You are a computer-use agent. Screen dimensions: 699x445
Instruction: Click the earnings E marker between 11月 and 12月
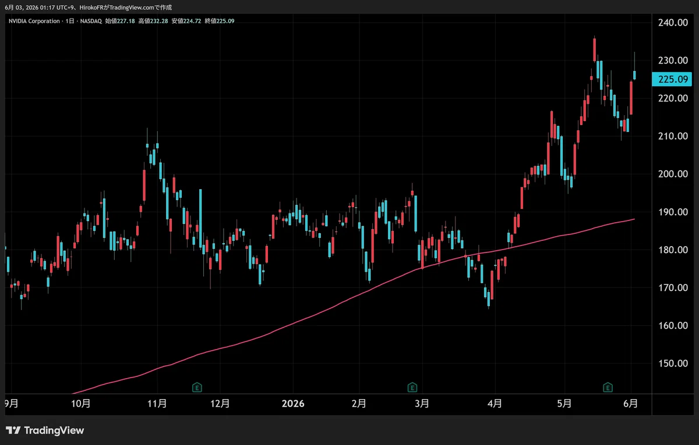pos(197,387)
